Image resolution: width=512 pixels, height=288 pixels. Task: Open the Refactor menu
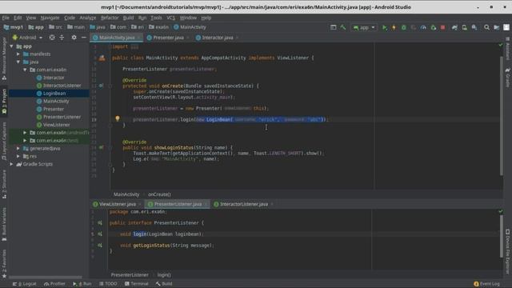click(110, 18)
